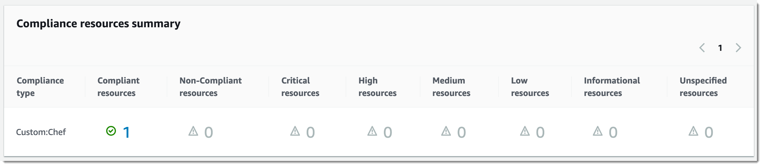Click Medium resources warning triangle icon

pyautogui.click(x=446, y=131)
